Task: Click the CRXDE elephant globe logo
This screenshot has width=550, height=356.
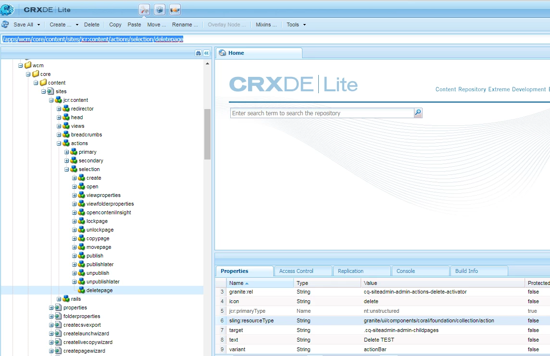Action: 7,10
